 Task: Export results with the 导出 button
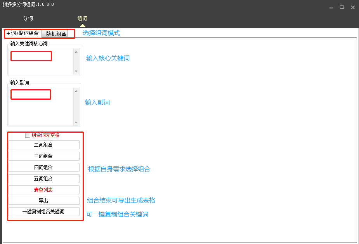coord(43,201)
